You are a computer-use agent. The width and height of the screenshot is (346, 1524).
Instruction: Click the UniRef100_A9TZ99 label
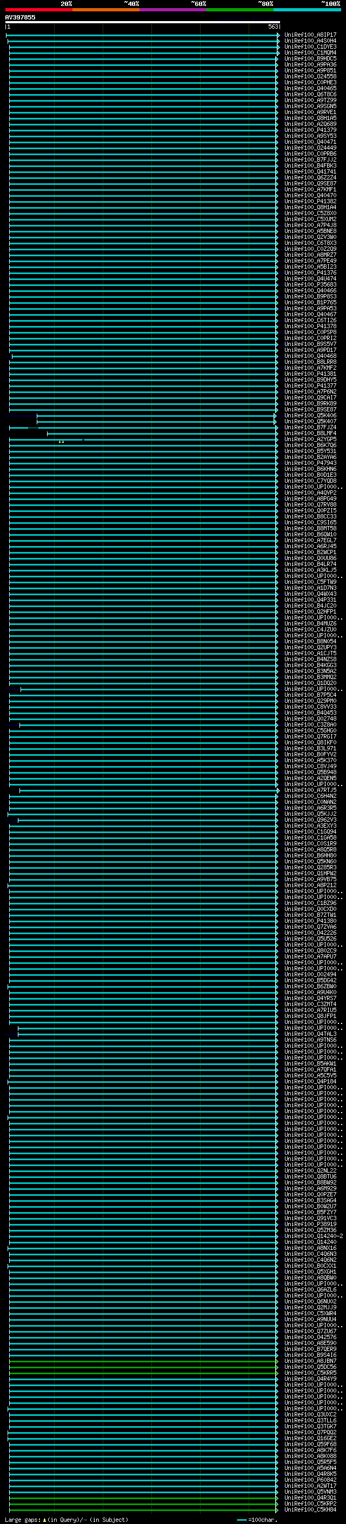(x=310, y=100)
